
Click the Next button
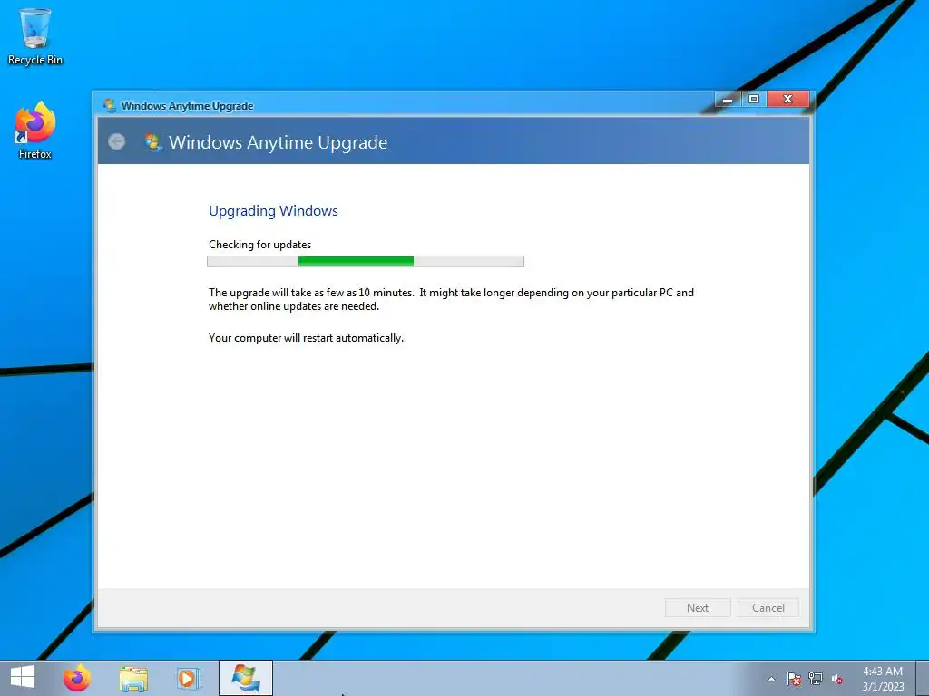(698, 608)
